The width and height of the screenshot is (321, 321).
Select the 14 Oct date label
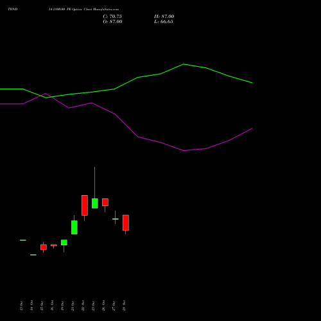(31, 306)
